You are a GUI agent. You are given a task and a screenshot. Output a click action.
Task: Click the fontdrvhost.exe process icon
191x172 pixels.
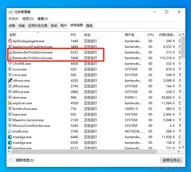10,109
